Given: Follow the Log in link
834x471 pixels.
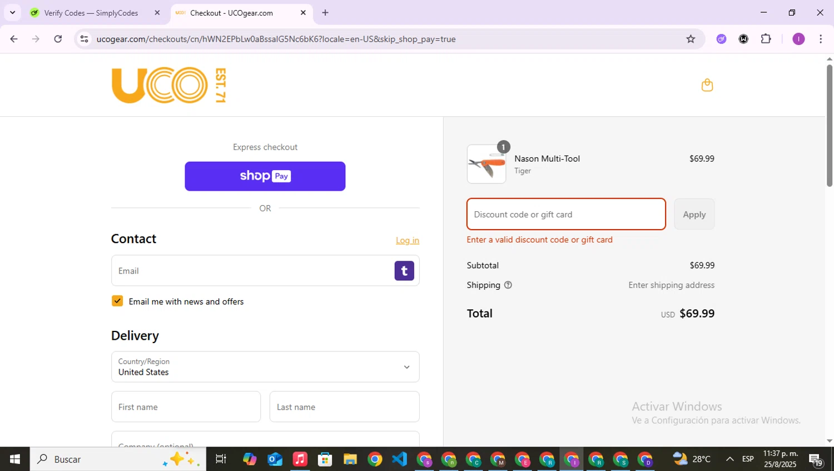Looking at the screenshot, I should tap(408, 240).
